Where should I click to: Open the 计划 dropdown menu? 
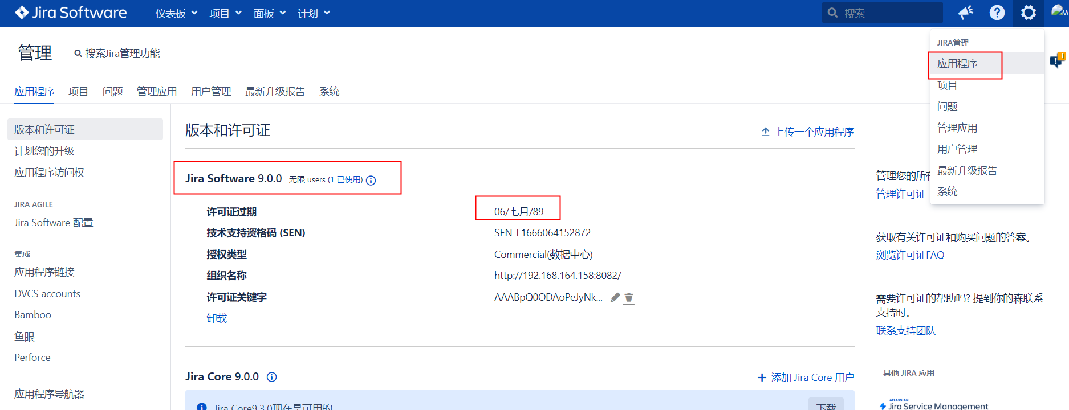click(314, 13)
